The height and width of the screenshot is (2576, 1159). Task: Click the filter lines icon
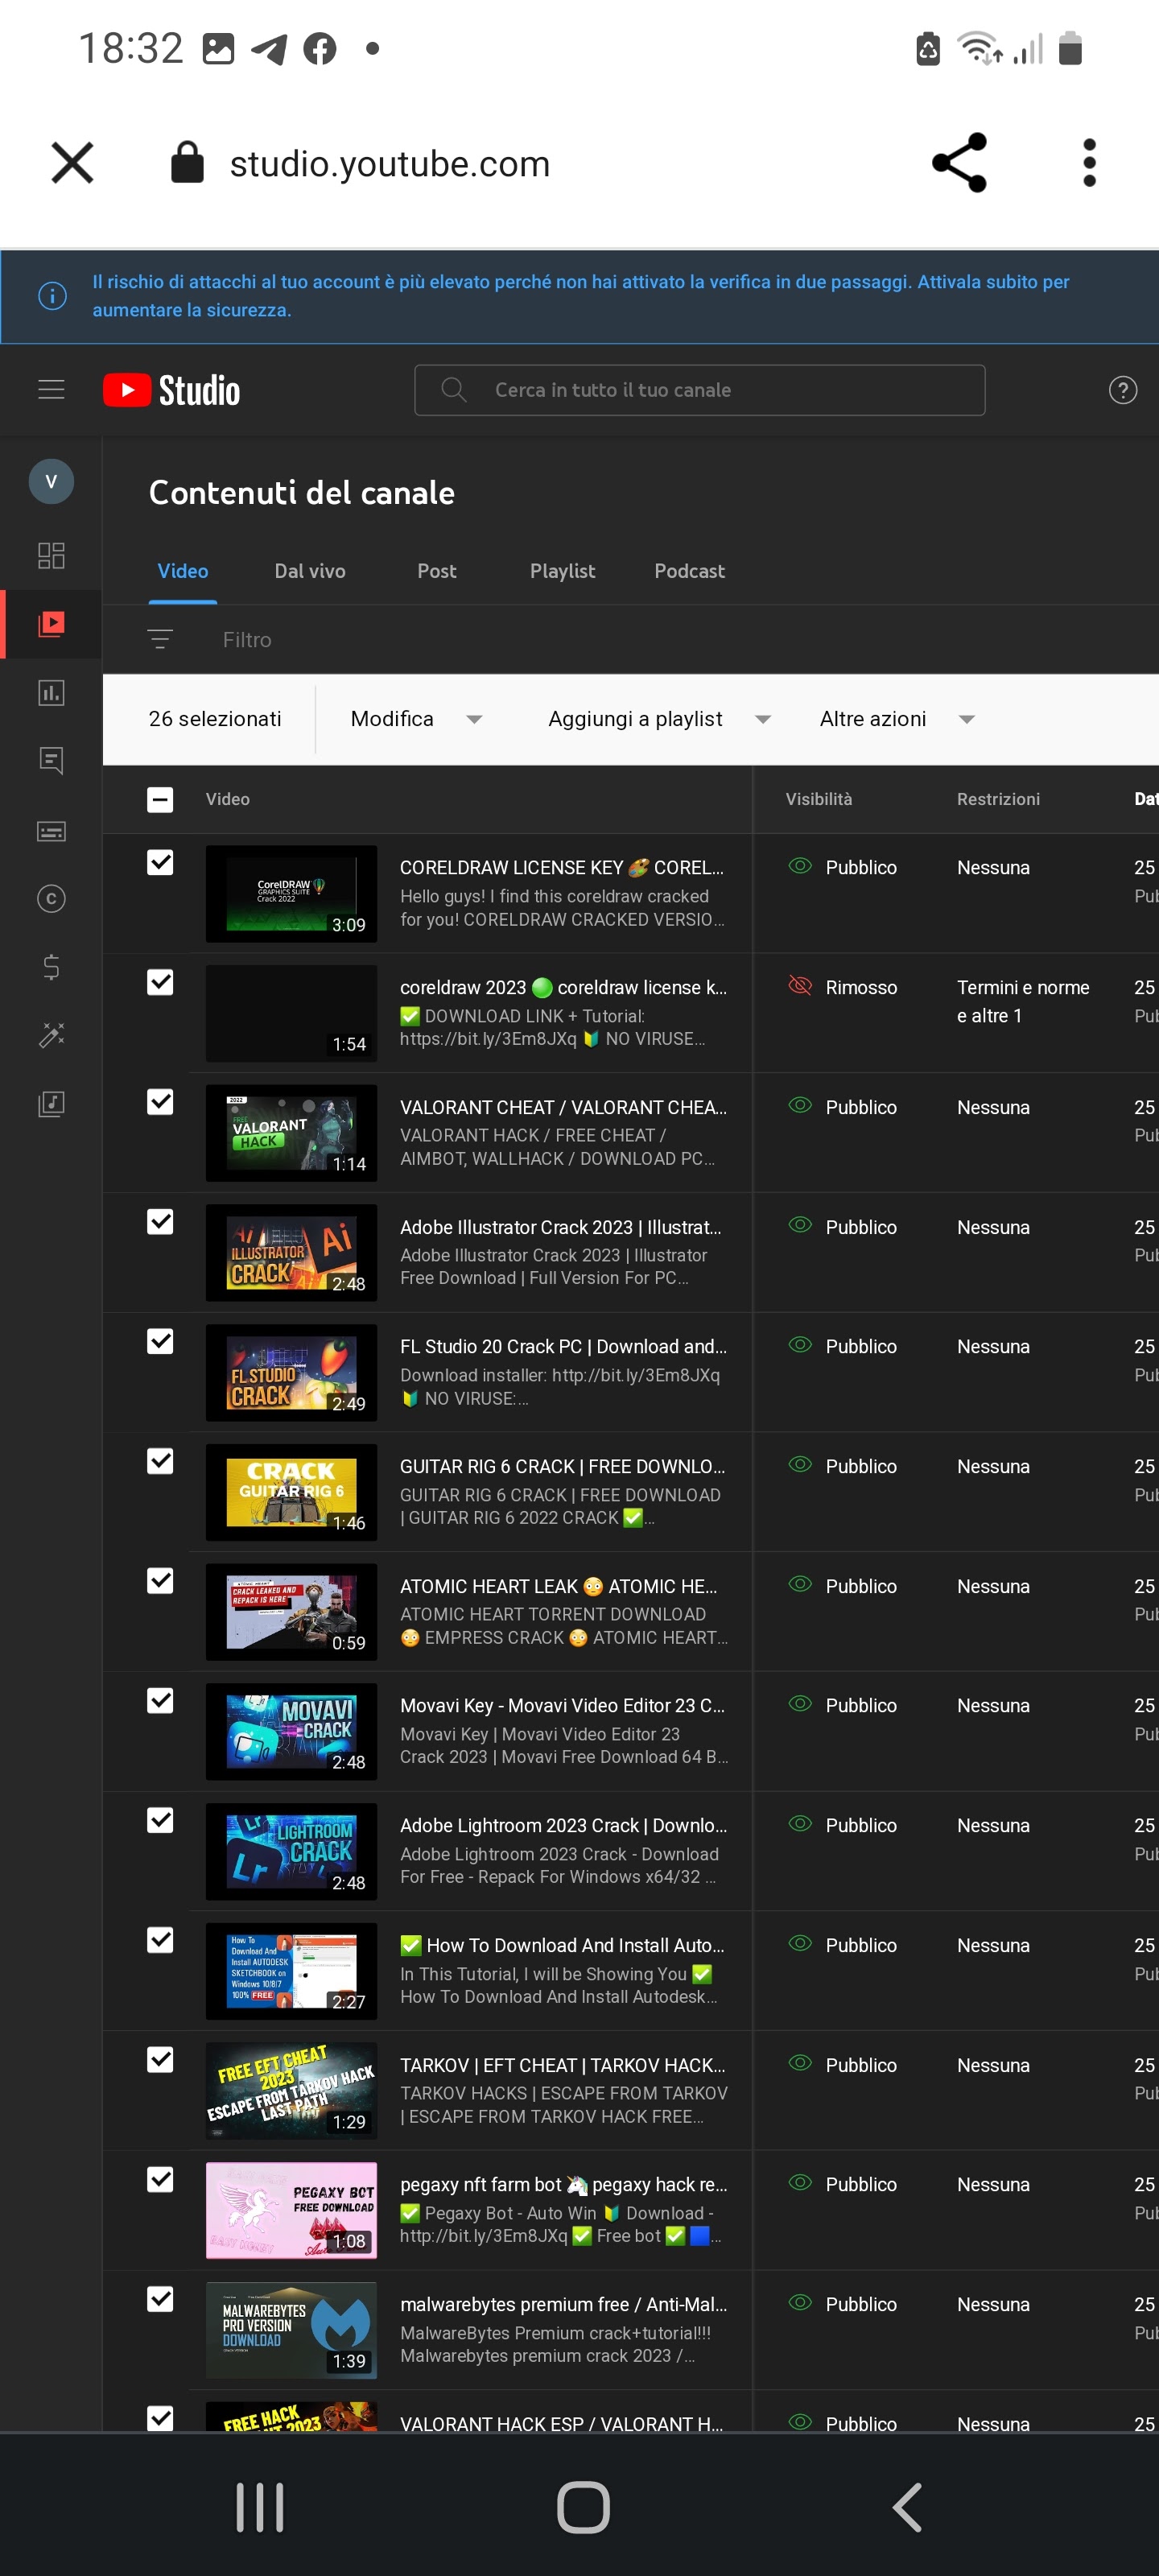(x=160, y=640)
